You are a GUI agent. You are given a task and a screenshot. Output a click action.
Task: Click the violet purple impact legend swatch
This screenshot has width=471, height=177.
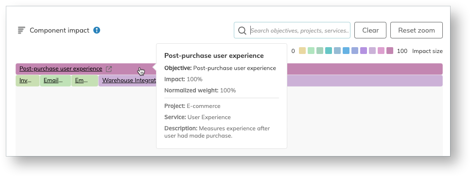364,51
